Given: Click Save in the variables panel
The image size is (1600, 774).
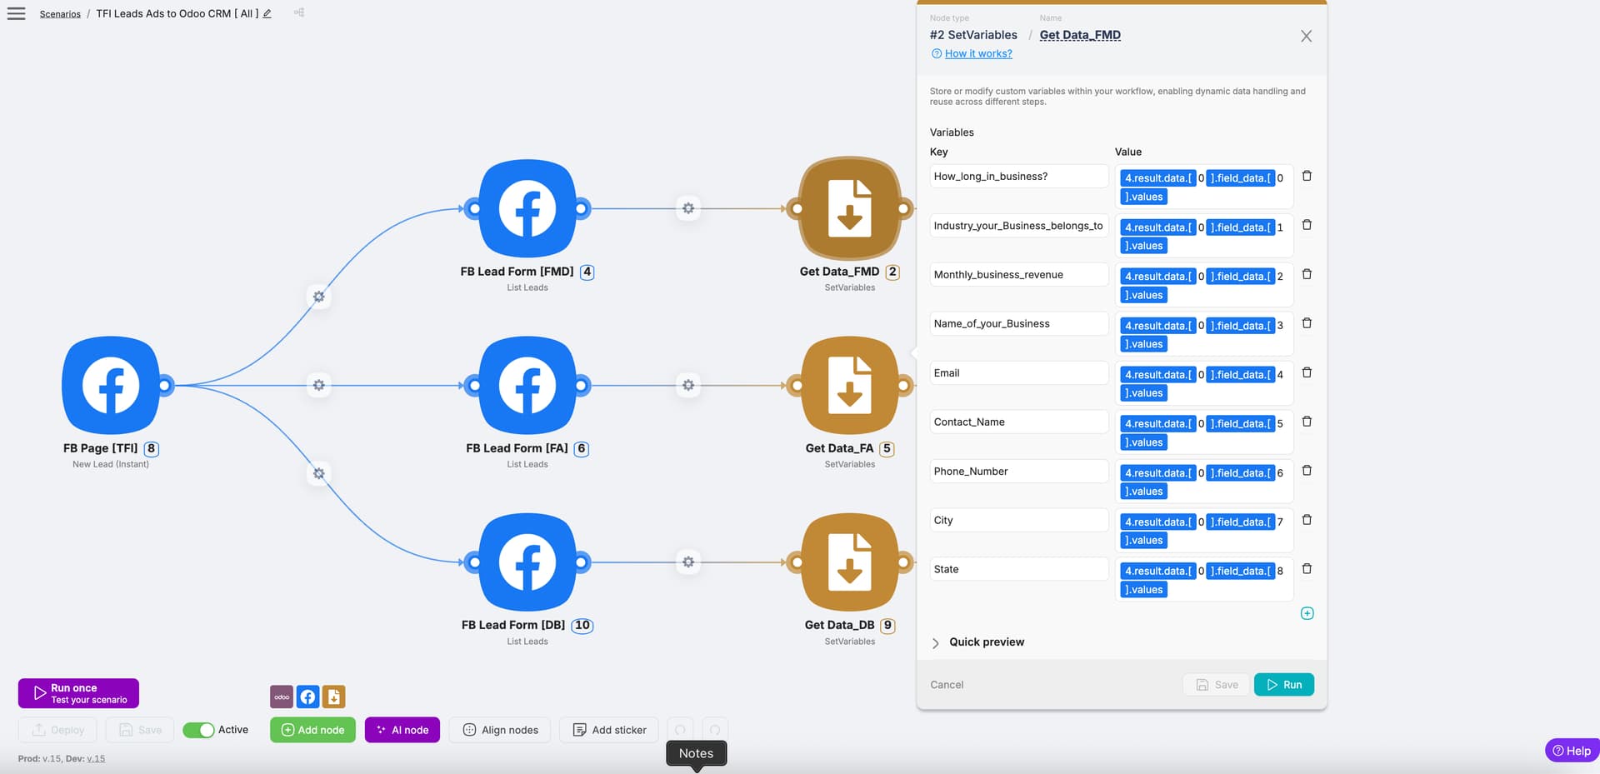Looking at the screenshot, I should coord(1216,685).
